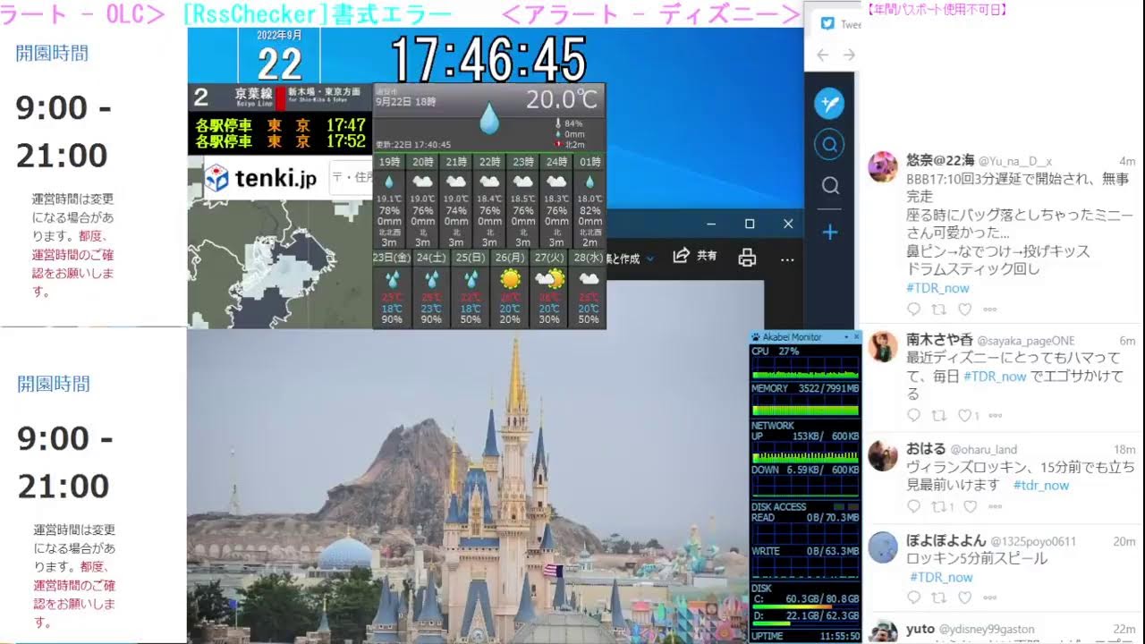The image size is (1145, 644).
Task: Open @1325poyo0611 username link
Action: (1033, 541)
